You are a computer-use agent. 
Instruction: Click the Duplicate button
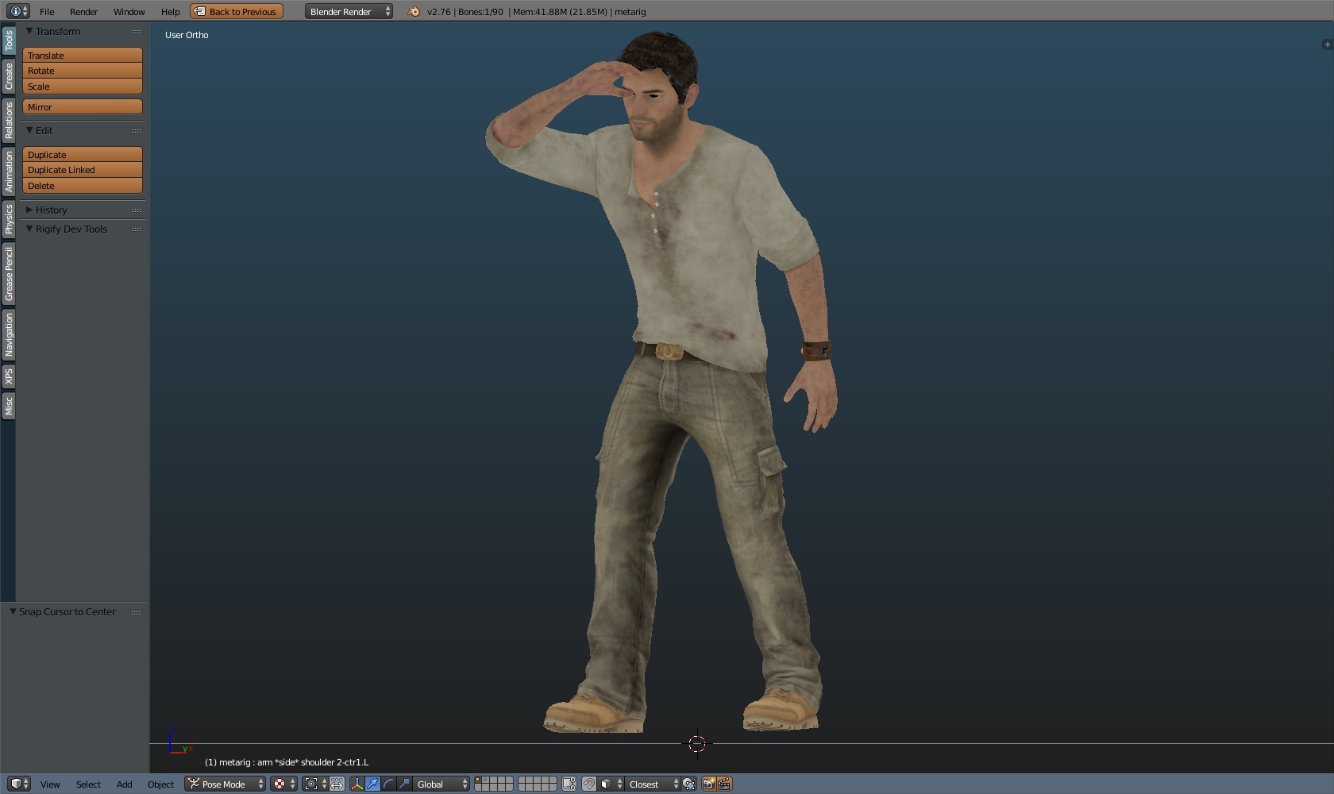point(83,154)
